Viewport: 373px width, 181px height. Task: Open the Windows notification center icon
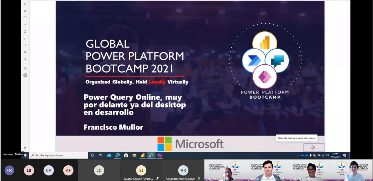pyautogui.click(x=345, y=155)
